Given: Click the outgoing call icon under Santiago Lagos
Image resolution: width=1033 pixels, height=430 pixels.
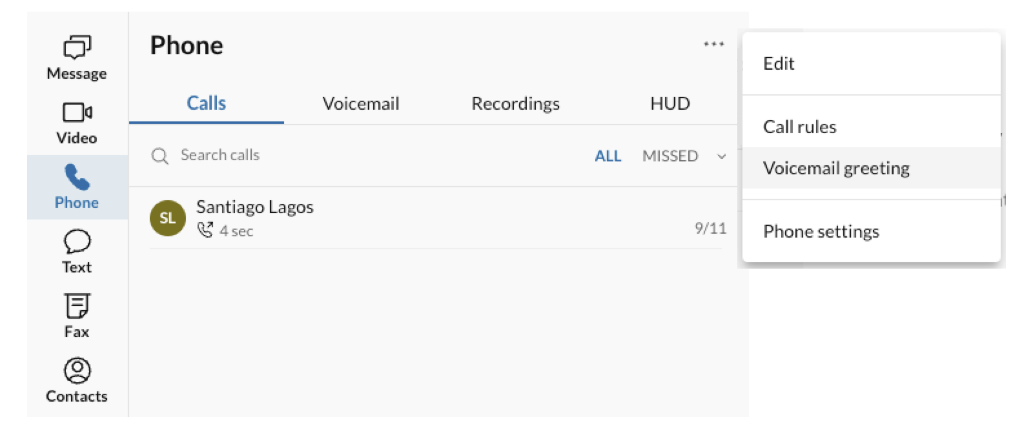Looking at the screenshot, I should coord(205,230).
